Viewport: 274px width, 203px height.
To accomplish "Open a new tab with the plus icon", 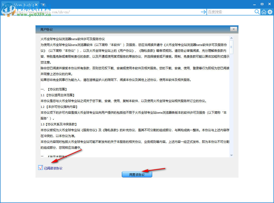I will pos(43,5).
